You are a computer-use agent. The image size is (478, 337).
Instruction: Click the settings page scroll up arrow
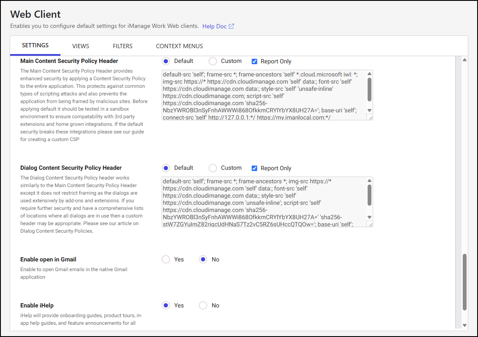(x=464, y=60)
